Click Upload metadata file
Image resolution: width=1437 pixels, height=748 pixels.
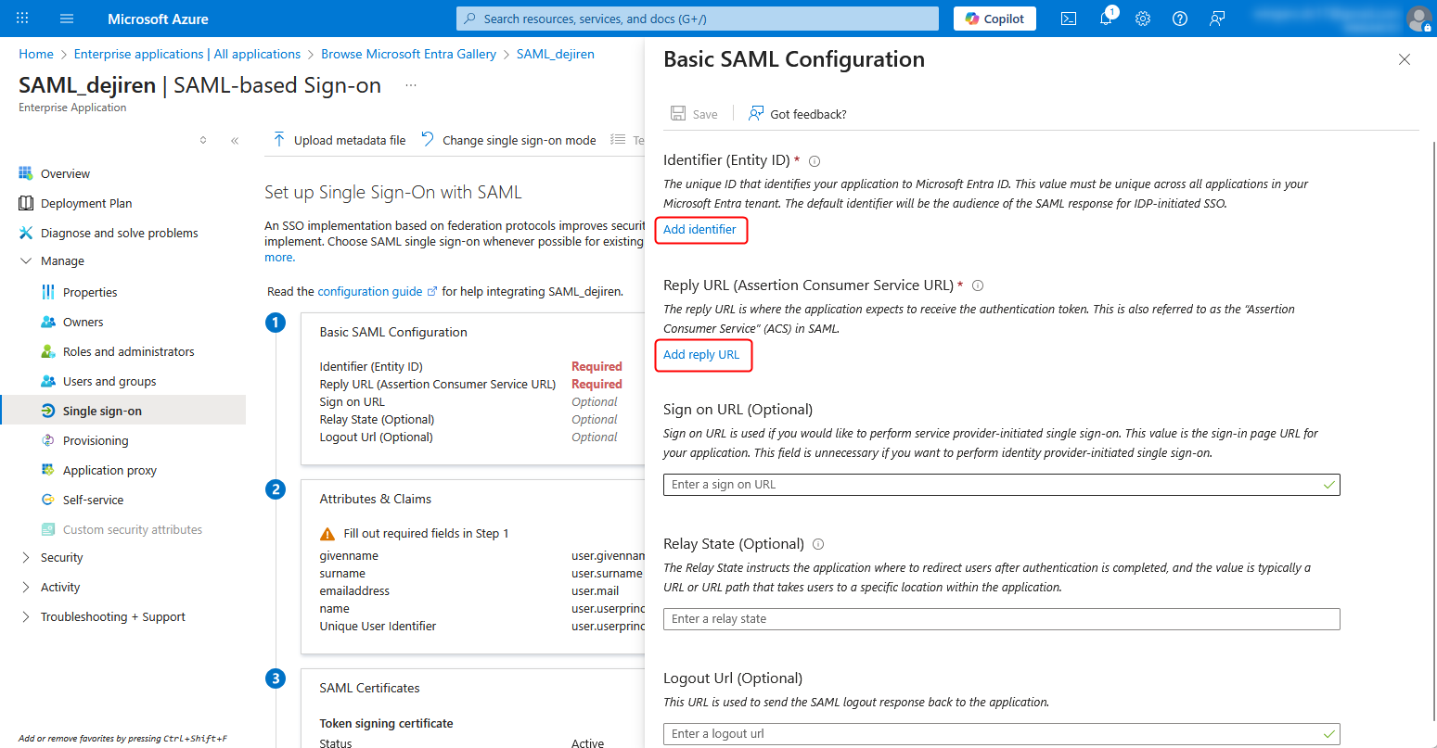339,140
